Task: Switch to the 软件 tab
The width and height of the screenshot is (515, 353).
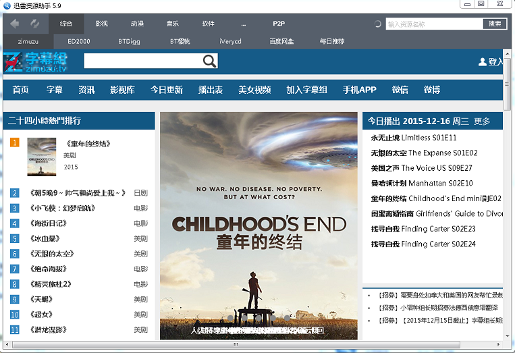Action: pos(209,24)
